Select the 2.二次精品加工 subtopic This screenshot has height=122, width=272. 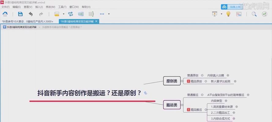(x=221, y=113)
